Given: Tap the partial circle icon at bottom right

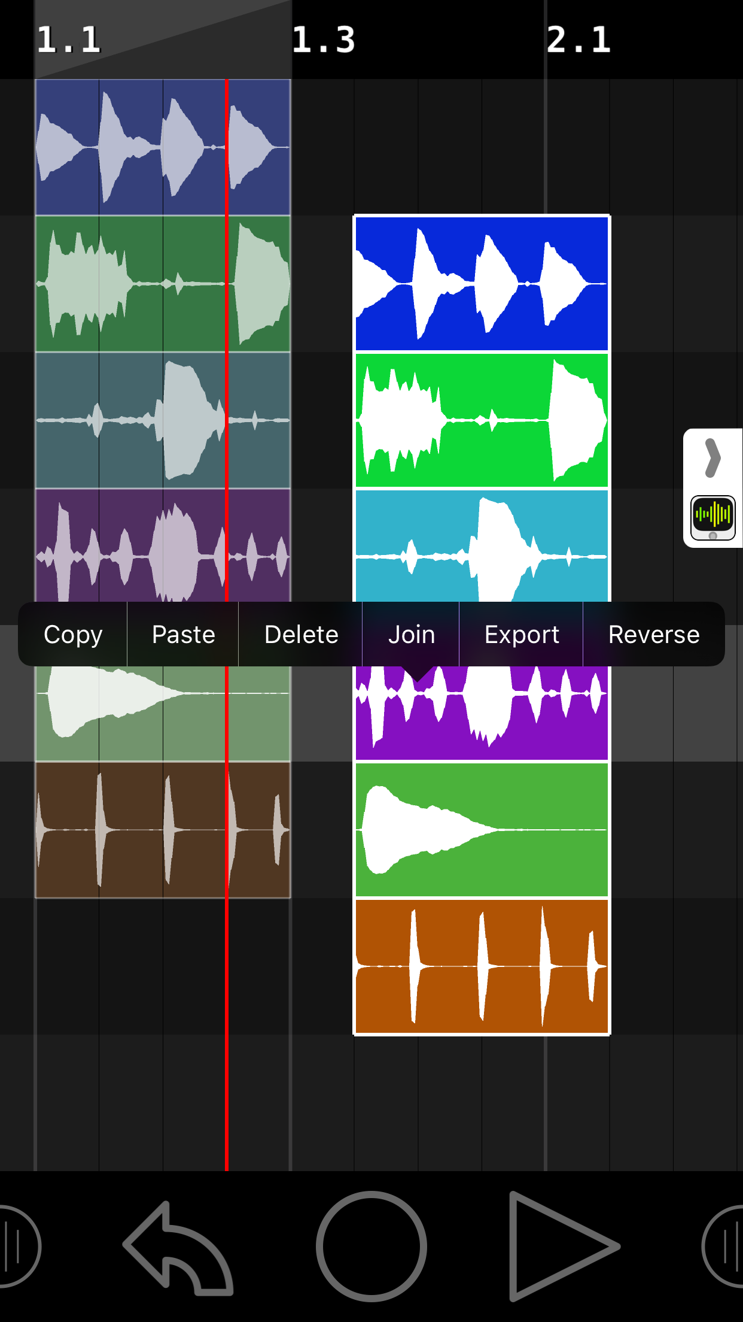Looking at the screenshot, I should coord(725,1247).
